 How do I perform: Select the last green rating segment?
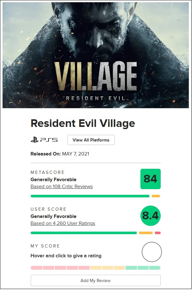[x=155, y=268]
